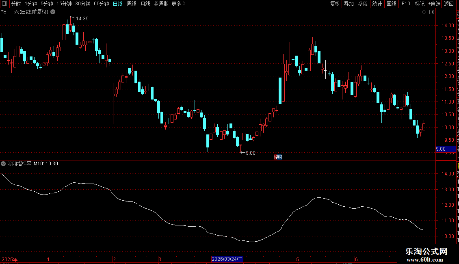Select the 30分钟 period tab

[82, 4]
